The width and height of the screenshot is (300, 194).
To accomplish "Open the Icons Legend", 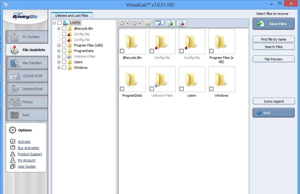I will [x=274, y=101].
